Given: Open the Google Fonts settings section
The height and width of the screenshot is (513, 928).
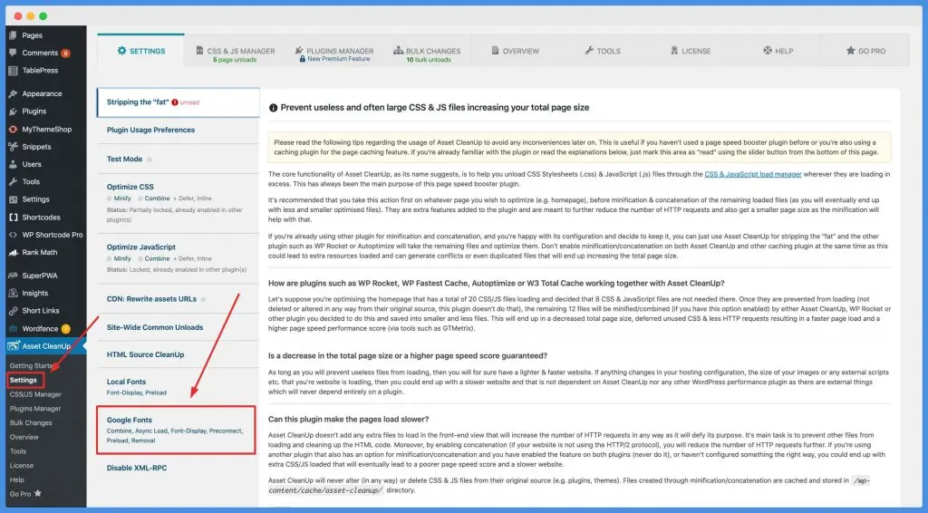Looking at the screenshot, I should (176, 430).
